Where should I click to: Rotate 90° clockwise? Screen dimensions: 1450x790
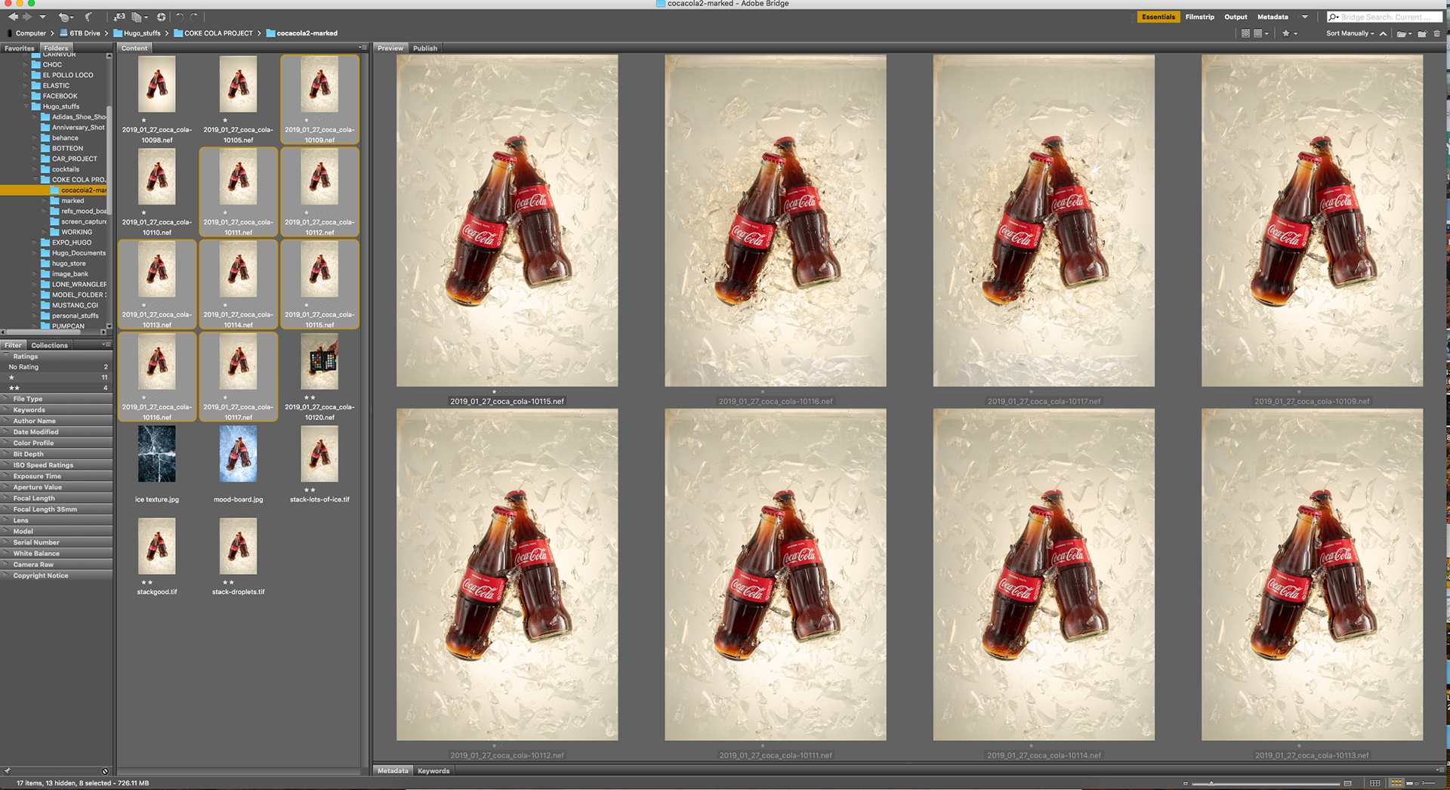coord(194,17)
